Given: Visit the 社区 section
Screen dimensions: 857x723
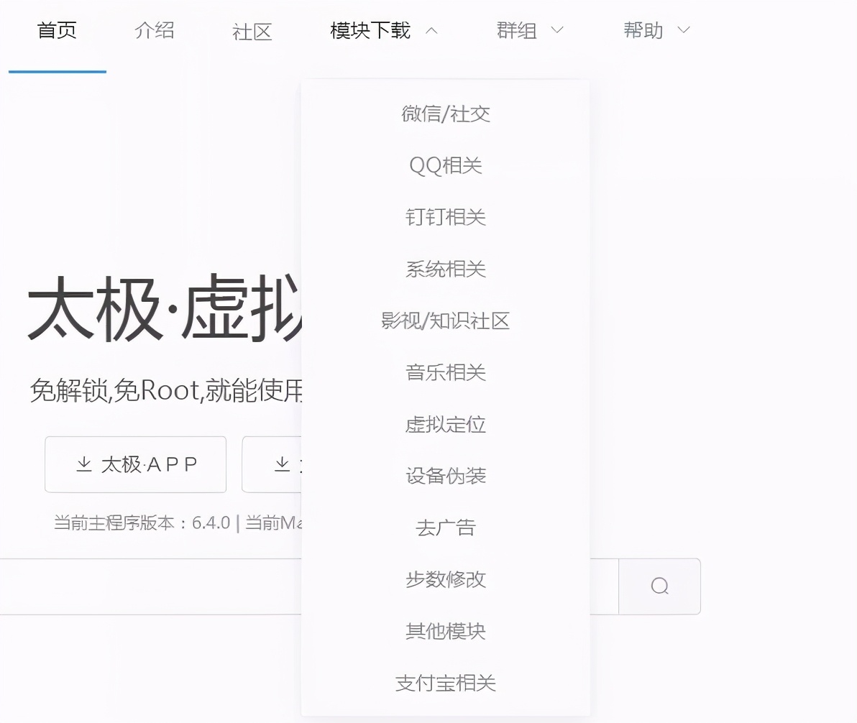Looking at the screenshot, I should coord(251,30).
